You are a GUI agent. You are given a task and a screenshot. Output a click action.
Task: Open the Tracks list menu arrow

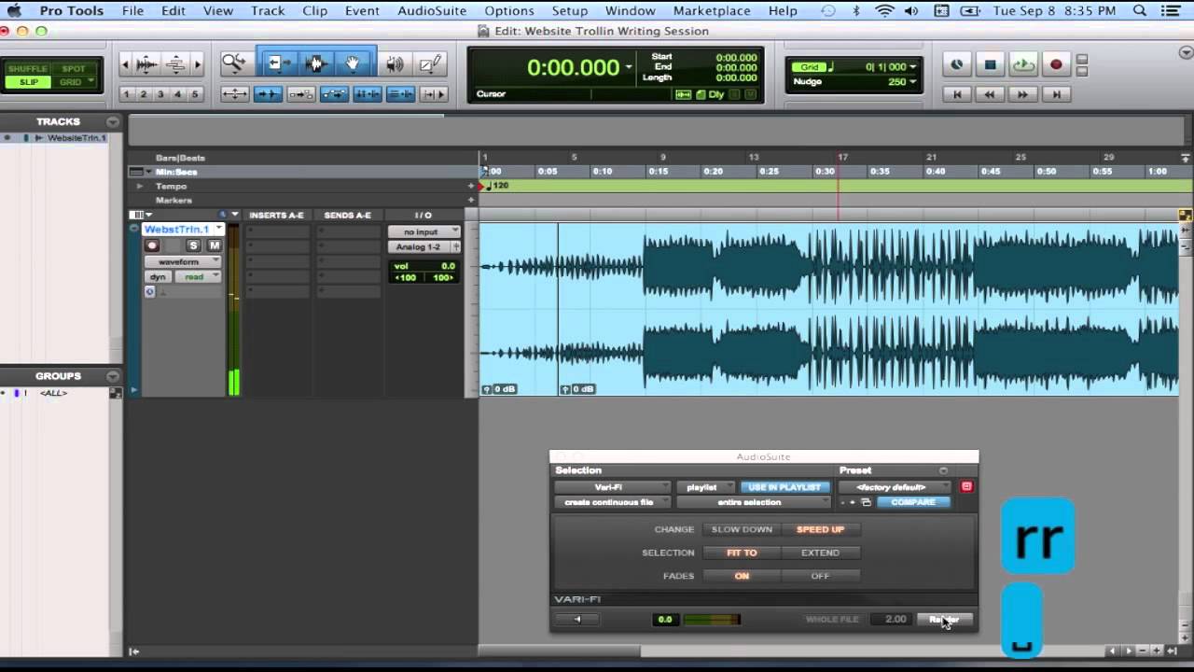pos(113,121)
